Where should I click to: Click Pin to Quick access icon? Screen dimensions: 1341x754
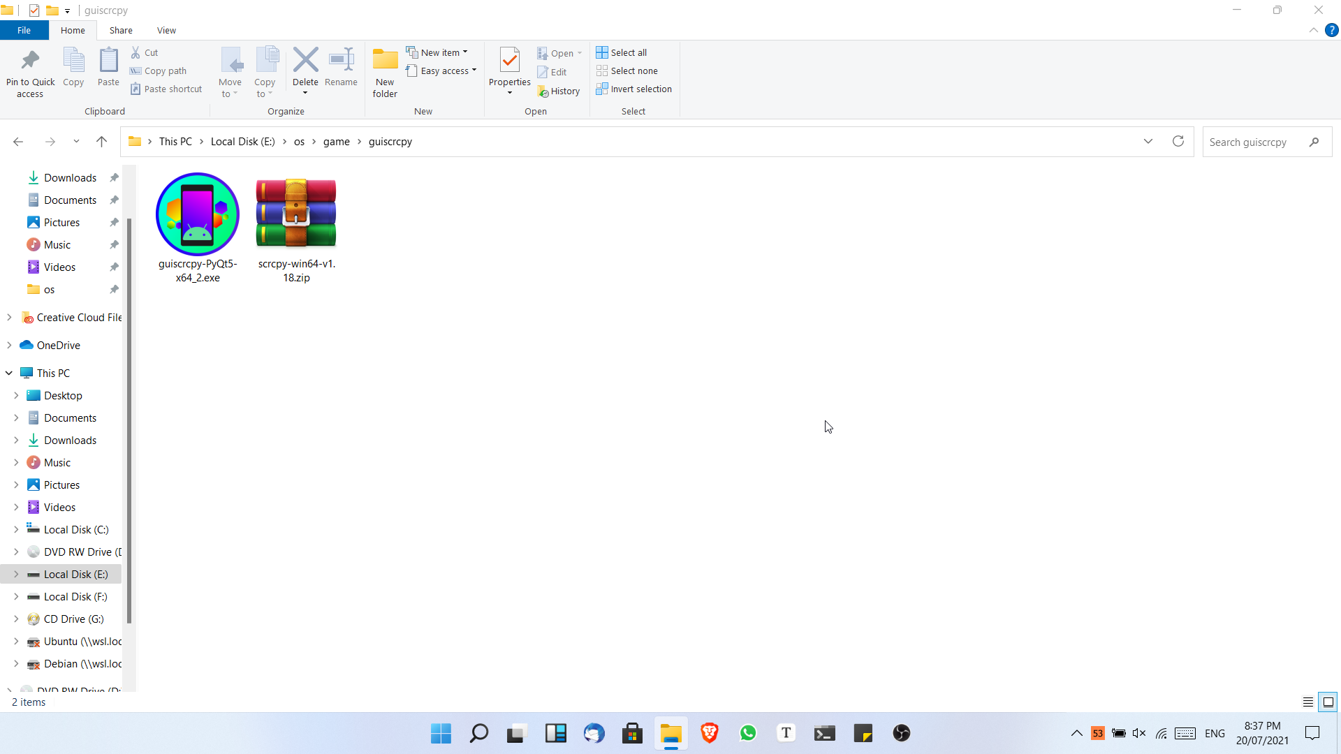click(30, 73)
